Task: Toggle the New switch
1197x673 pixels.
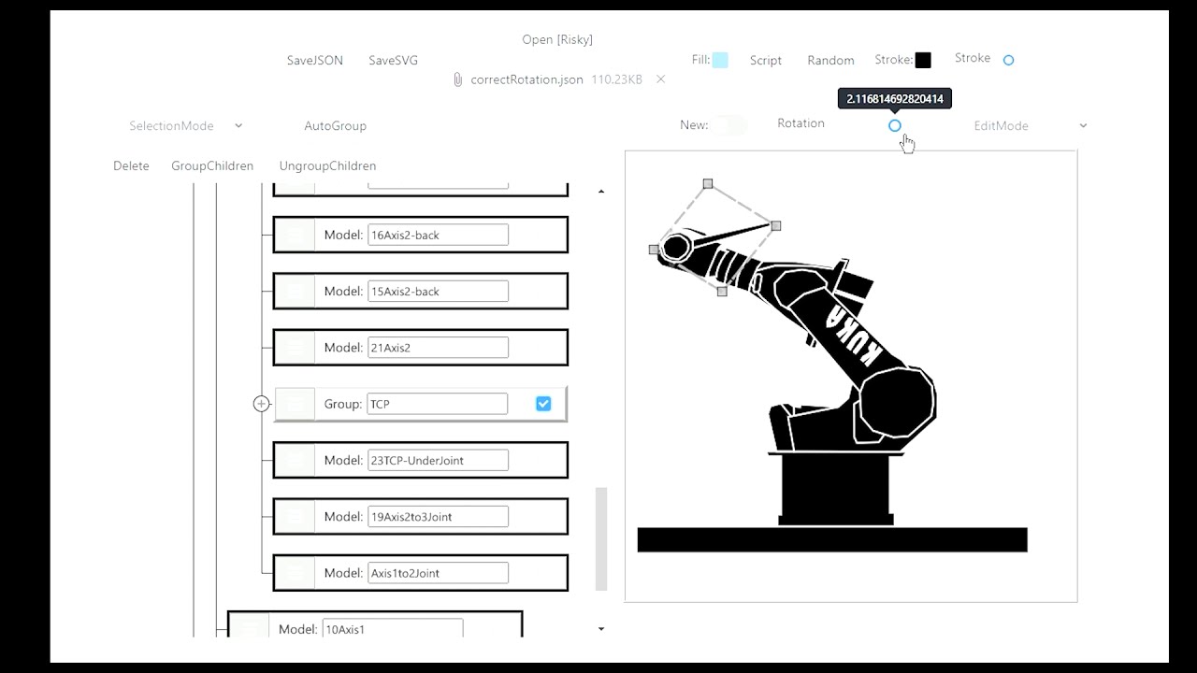Action: tap(729, 125)
